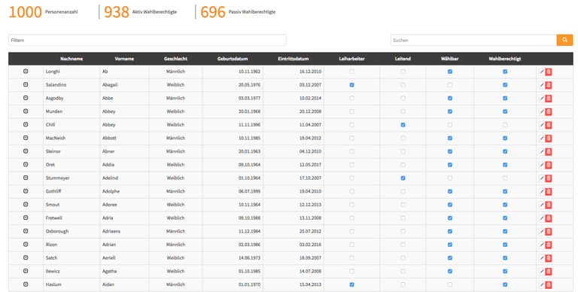The image size is (578, 292).
Task: Edit the Rizon record
Action: tap(542, 245)
